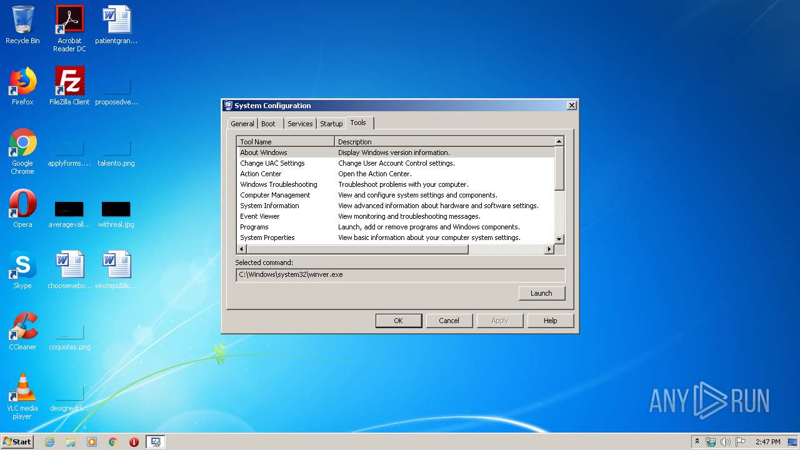
Task: Click the Selected command text field
Action: [401, 275]
